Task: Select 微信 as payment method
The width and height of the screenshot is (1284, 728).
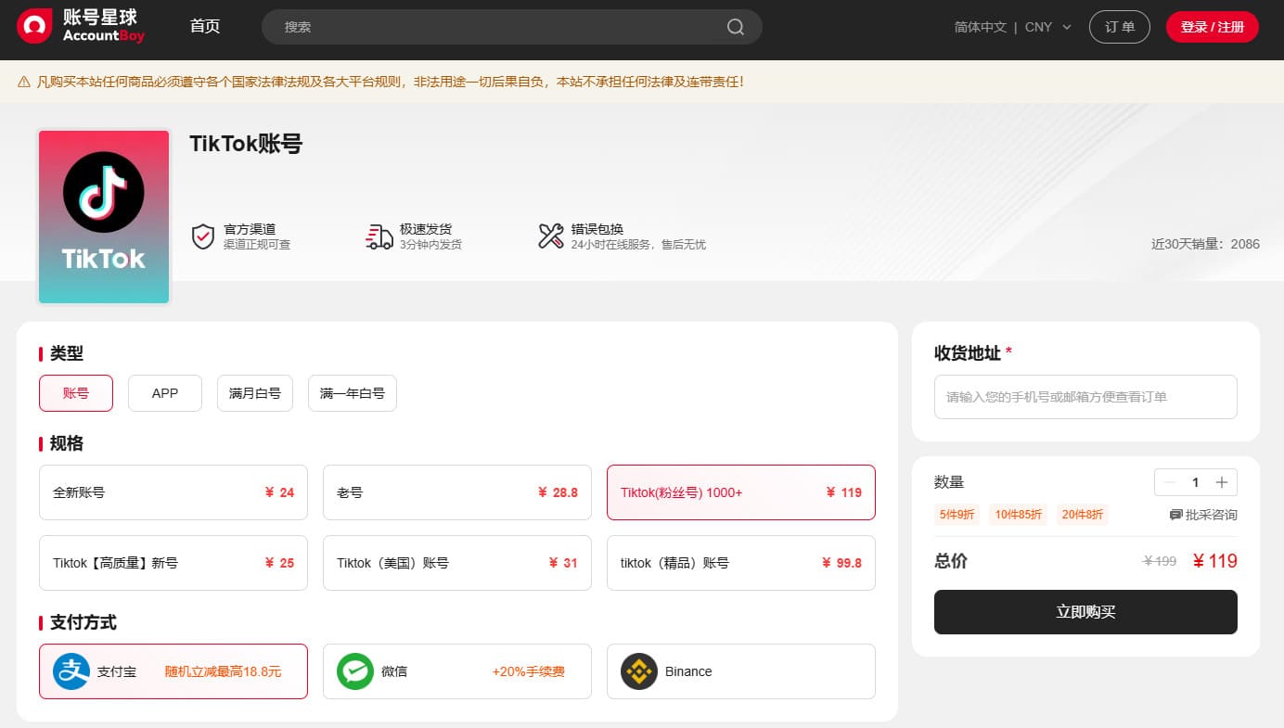Action: coord(457,671)
